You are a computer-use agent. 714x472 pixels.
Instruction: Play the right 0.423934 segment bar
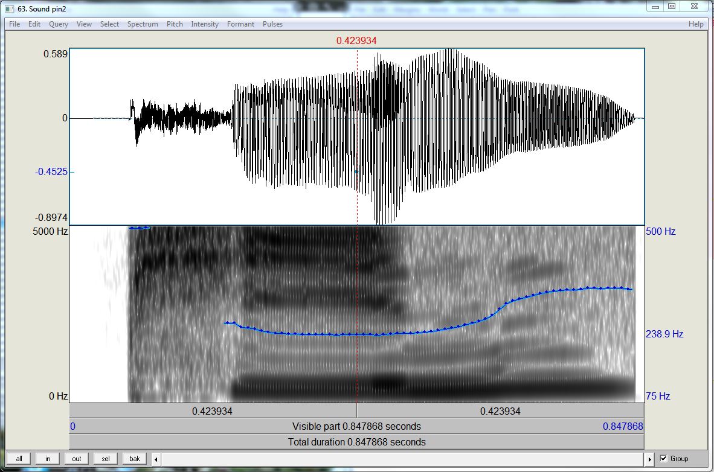[500, 411]
